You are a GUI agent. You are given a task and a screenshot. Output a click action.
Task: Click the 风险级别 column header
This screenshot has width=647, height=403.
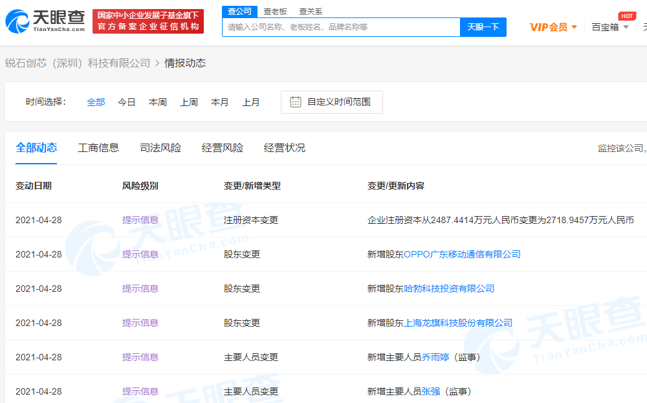[140, 186]
